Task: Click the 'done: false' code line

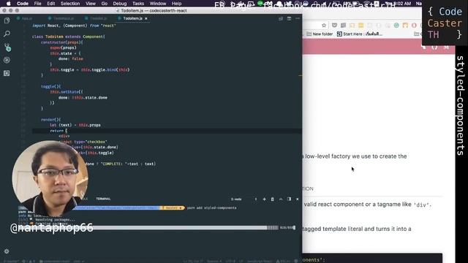Action: pyautogui.click(x=71, y=58)
